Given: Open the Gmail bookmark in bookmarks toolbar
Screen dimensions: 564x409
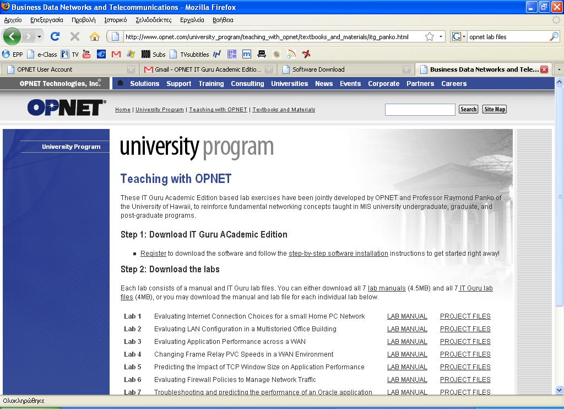Looking at the screenshot, I should [116, 55].
